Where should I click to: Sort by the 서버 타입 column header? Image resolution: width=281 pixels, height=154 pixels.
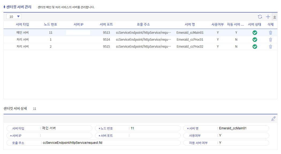pyautogui.click(x=22, y=24)
